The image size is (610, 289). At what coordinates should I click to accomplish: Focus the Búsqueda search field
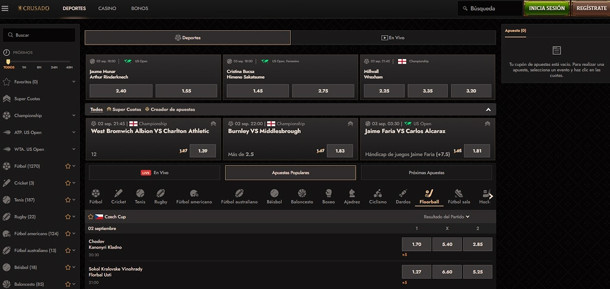pyautogui.click(x=490, y=8)
